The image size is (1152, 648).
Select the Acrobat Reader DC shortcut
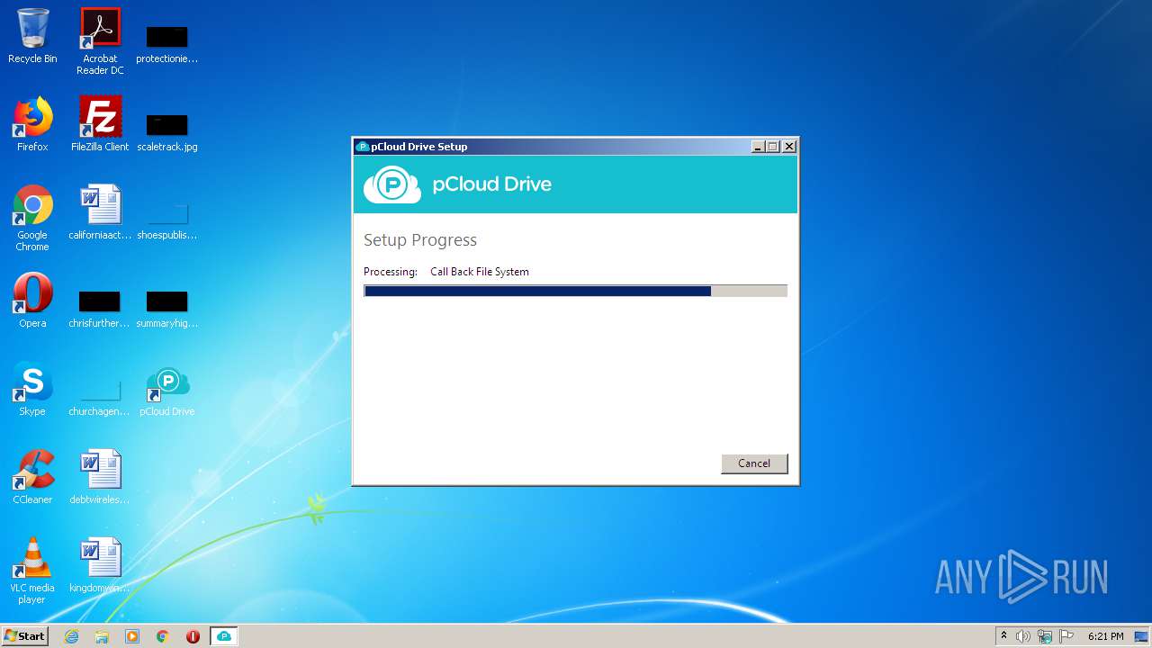click(100, 41)
